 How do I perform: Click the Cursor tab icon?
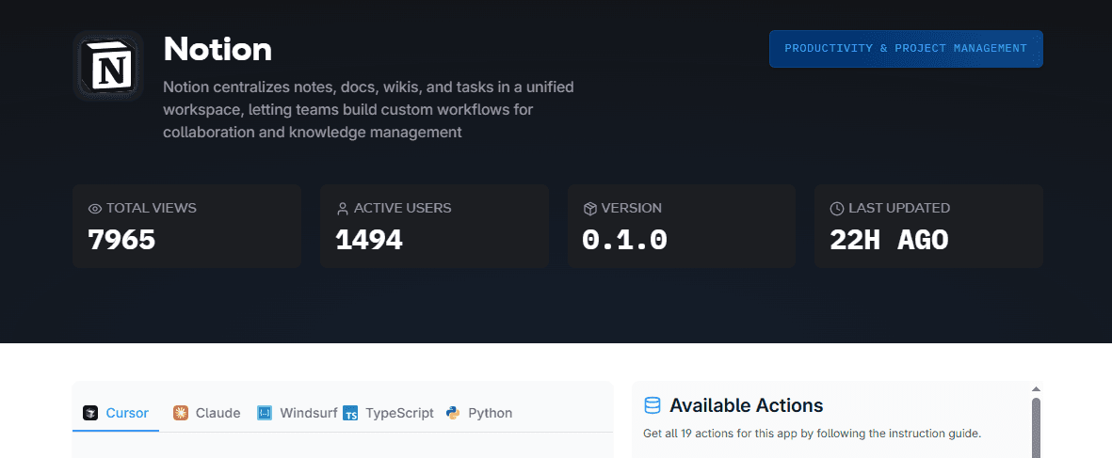[x=90, y=413]
